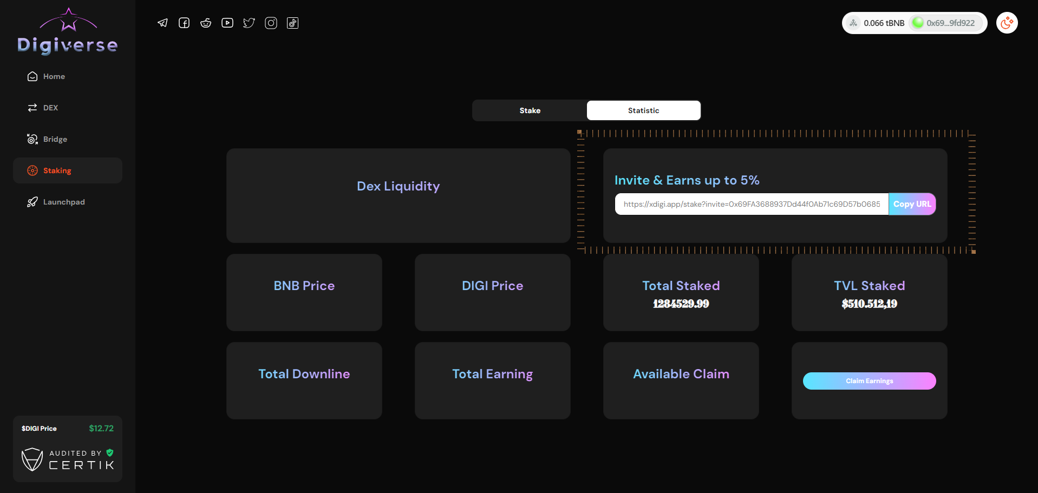Open the Telegram social link icon
Screen dimensions: 1038x493
click(x=162, y=23)
